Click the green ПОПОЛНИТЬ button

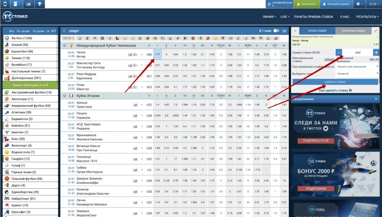point(306,4)
